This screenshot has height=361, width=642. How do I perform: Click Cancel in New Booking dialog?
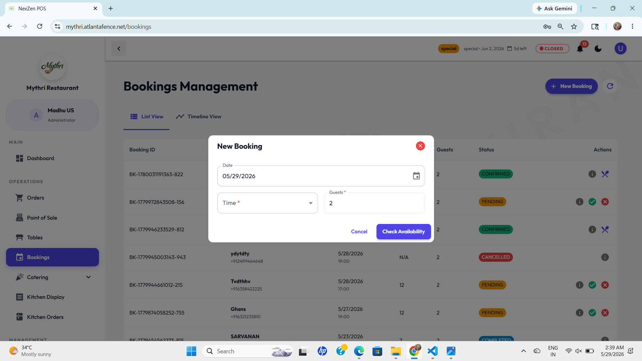[359, 232]
